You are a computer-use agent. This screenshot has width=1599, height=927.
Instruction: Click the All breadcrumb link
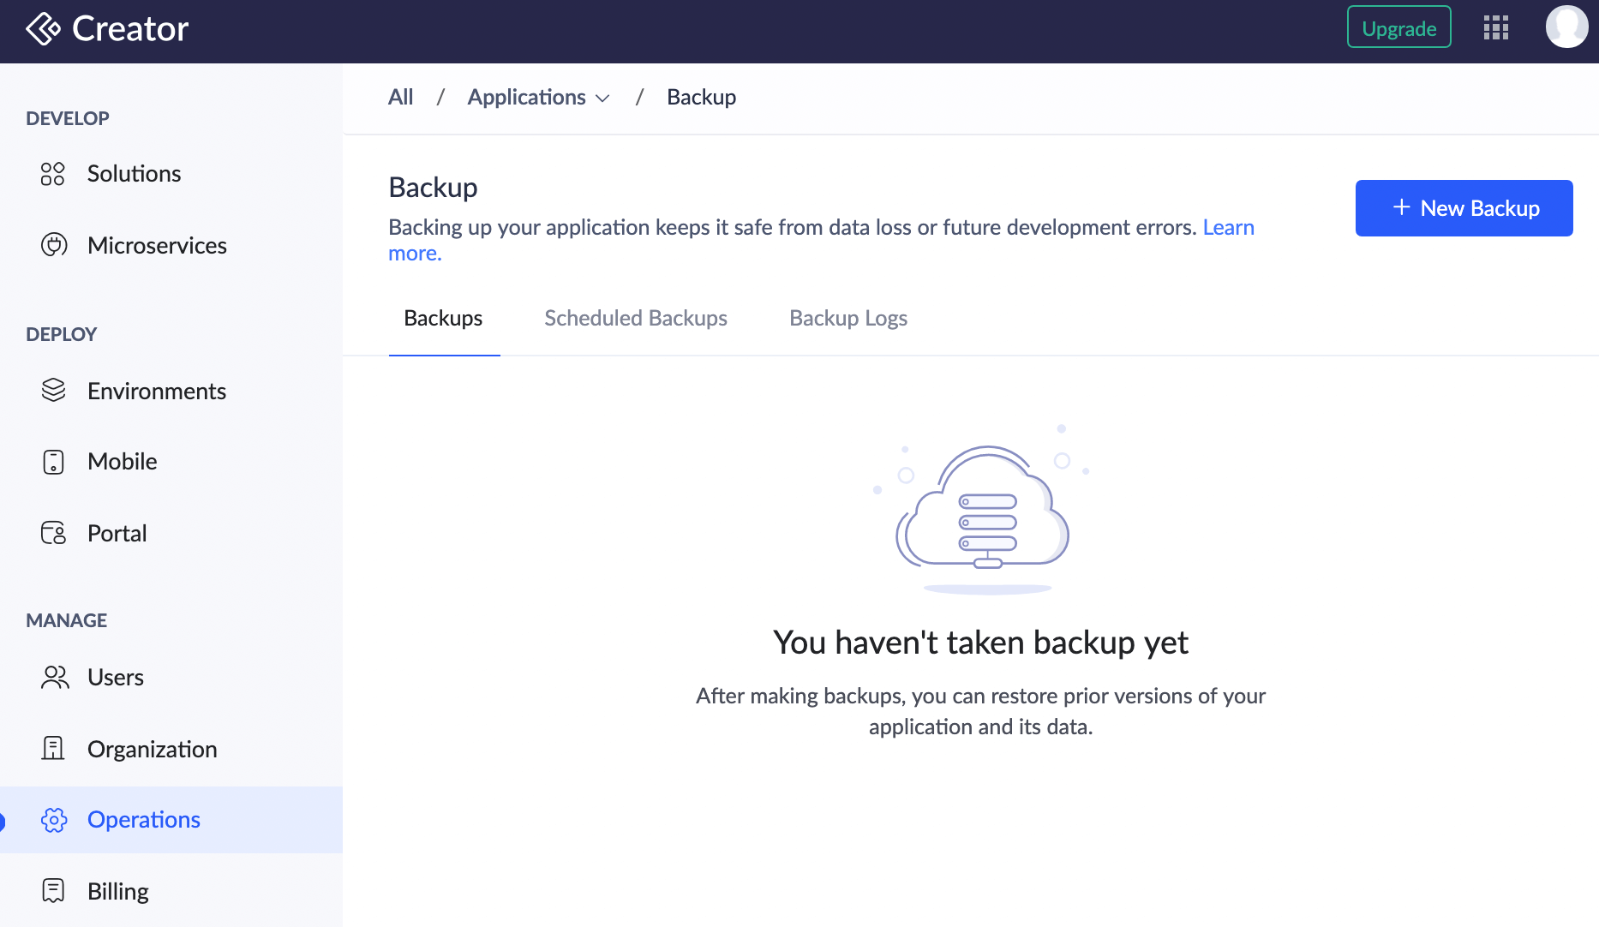coord(400,98)
